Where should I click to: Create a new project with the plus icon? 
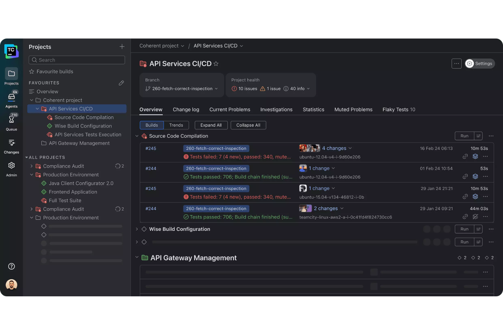tap(122, 46)
